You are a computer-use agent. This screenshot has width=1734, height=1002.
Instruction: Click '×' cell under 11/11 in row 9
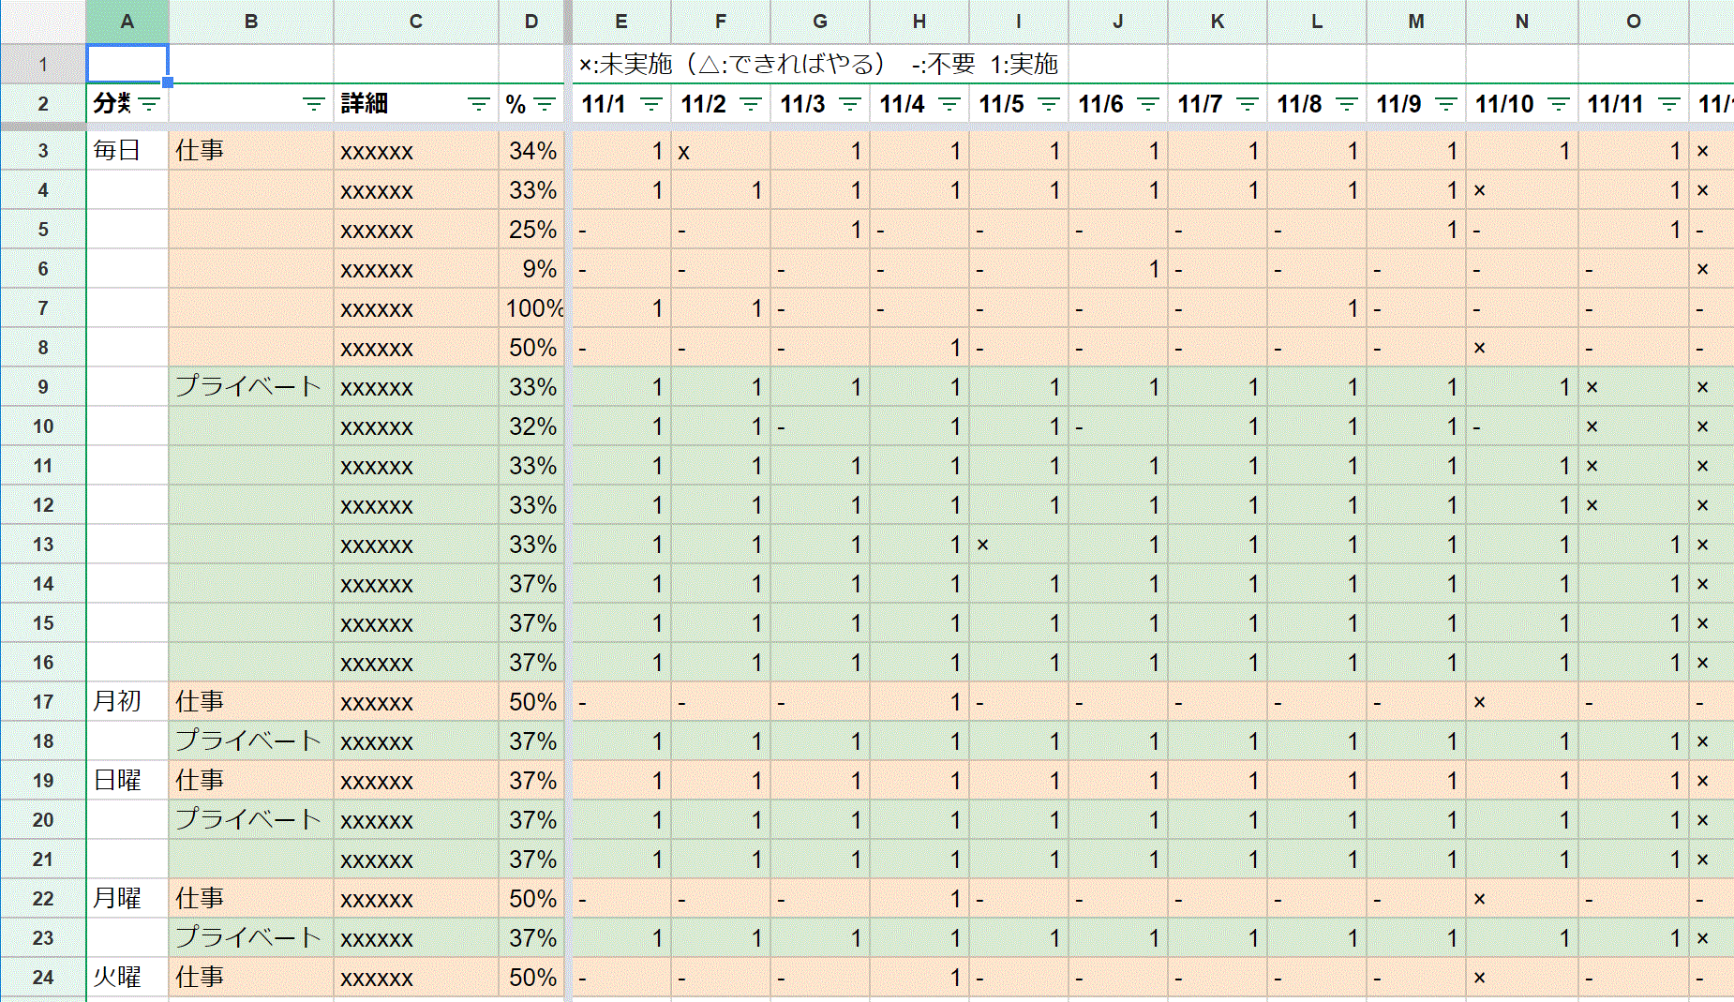pyautogui.click(x=1634, y=387)
